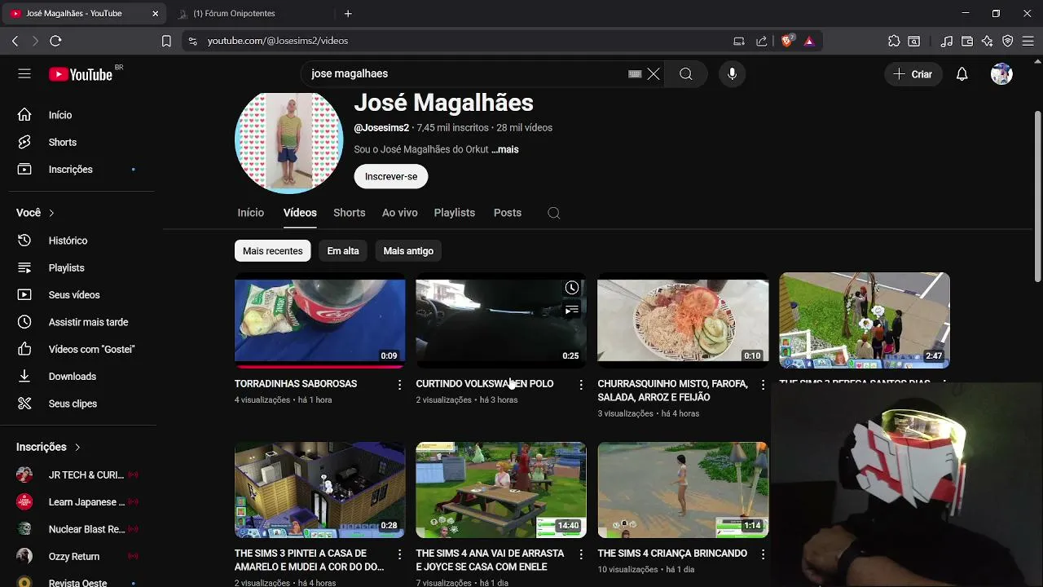
Task: Open the on-screen keyboard in search
Action: click(x=635, y=74)
